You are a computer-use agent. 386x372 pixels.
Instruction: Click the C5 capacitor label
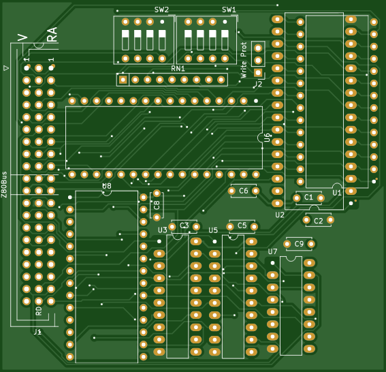(x=242, y=226)
